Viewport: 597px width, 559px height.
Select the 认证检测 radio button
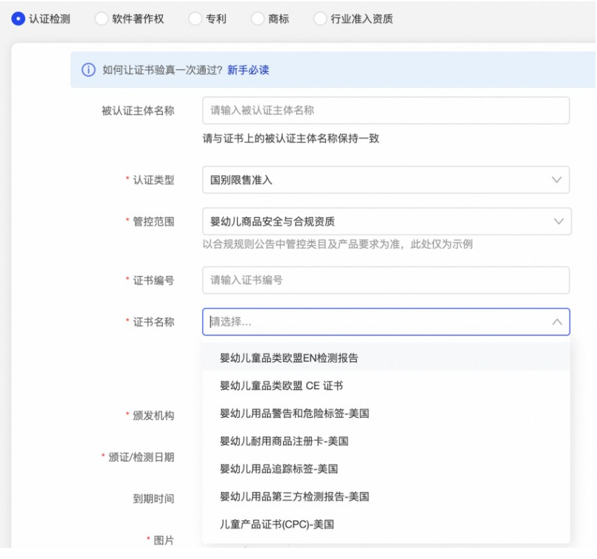[x=17, y=19]
